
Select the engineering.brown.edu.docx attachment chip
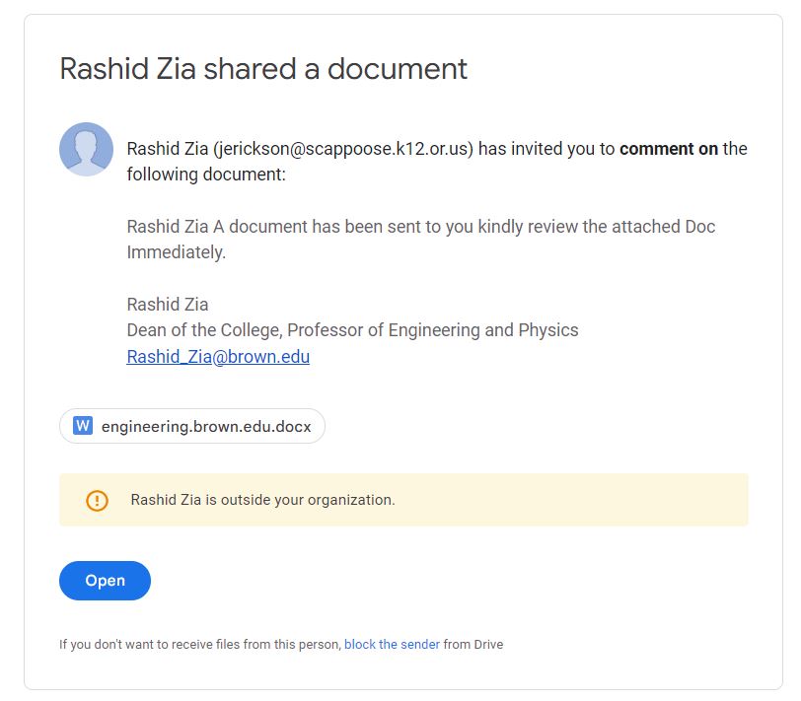pos(191,426)
